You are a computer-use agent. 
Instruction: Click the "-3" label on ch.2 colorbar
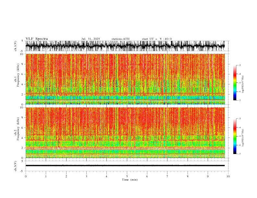click(239, 119)
